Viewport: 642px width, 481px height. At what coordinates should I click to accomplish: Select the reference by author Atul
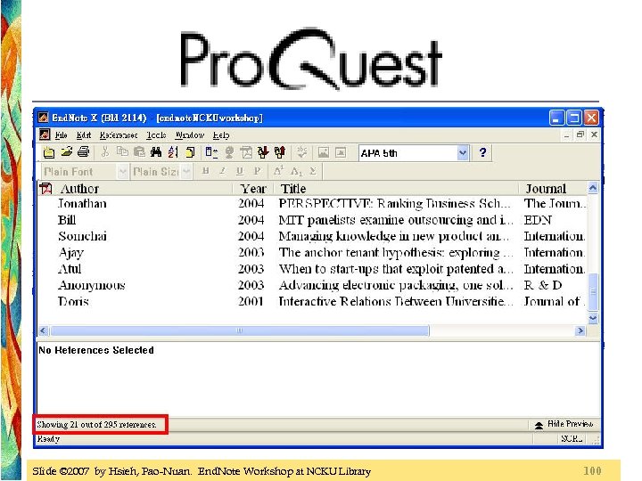[312, 269]
